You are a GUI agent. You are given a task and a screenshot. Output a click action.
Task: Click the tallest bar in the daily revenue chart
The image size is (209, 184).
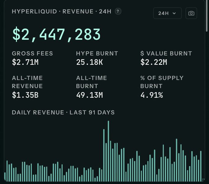pos(108,151)
